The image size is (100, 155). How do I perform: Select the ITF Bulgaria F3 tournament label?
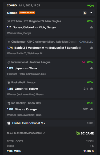click(43, 21)
